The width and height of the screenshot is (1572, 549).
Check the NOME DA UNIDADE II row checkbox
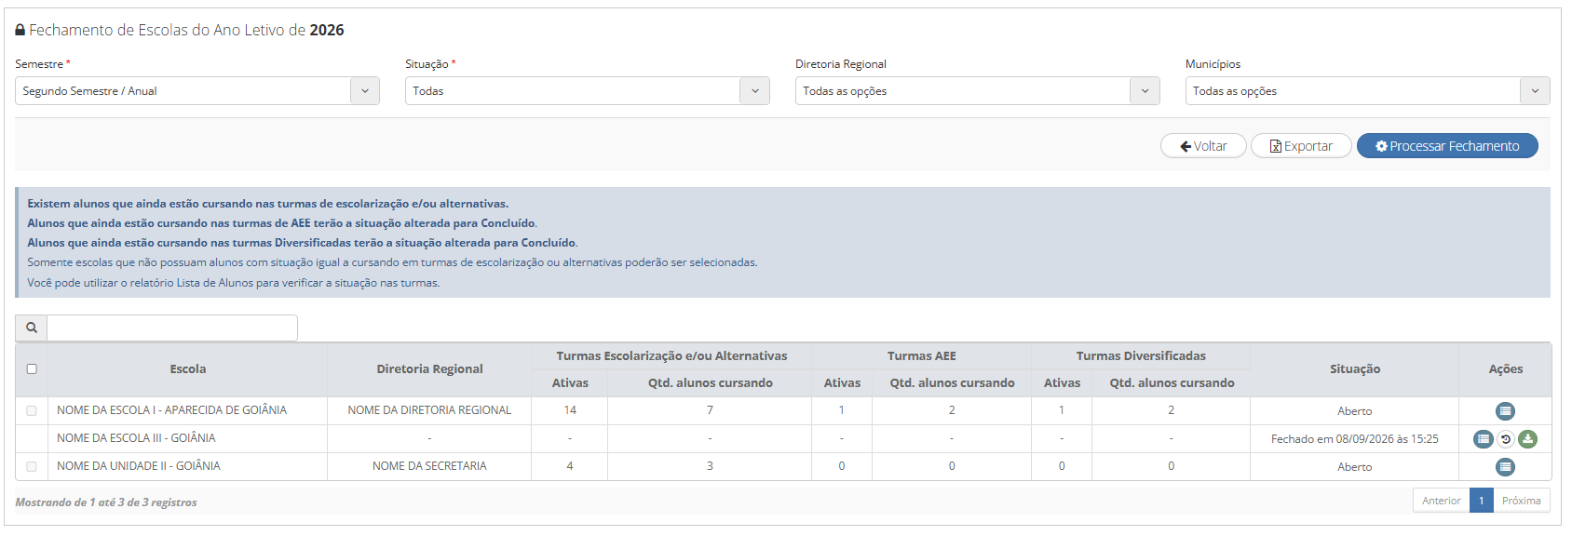32,466
